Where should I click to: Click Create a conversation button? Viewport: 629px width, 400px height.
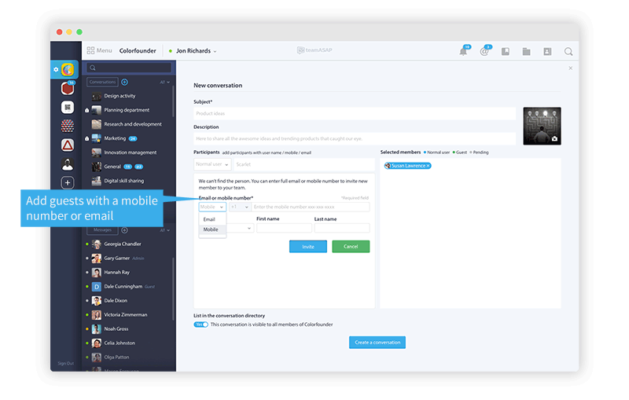pos(377,343)
